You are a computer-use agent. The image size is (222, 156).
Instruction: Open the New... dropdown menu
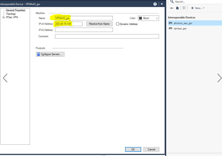click(x=197, y=8)
